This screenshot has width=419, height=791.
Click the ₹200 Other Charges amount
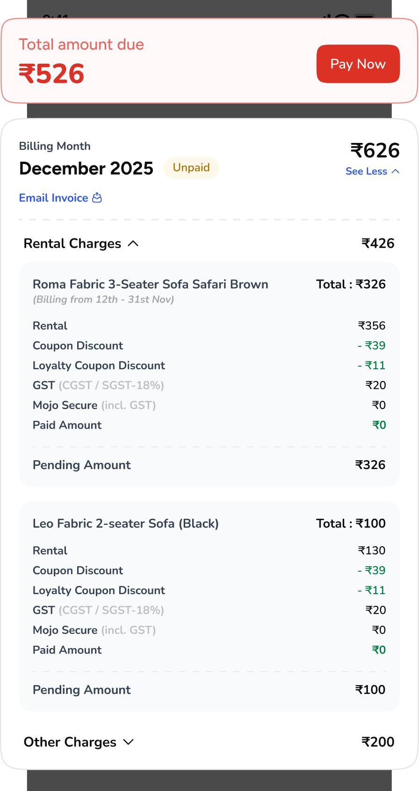pos(378,742)
